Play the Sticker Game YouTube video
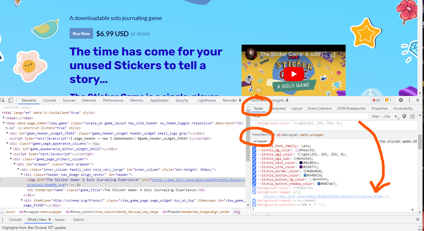424x231 pixels. (x=294, y=74)
